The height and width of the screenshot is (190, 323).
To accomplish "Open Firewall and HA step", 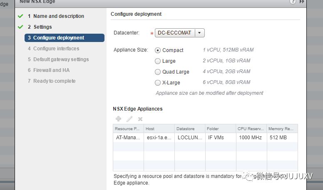I will coord(51,70).
